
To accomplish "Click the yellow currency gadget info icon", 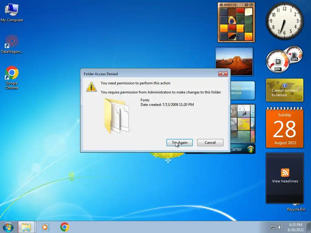I will 285,85.
